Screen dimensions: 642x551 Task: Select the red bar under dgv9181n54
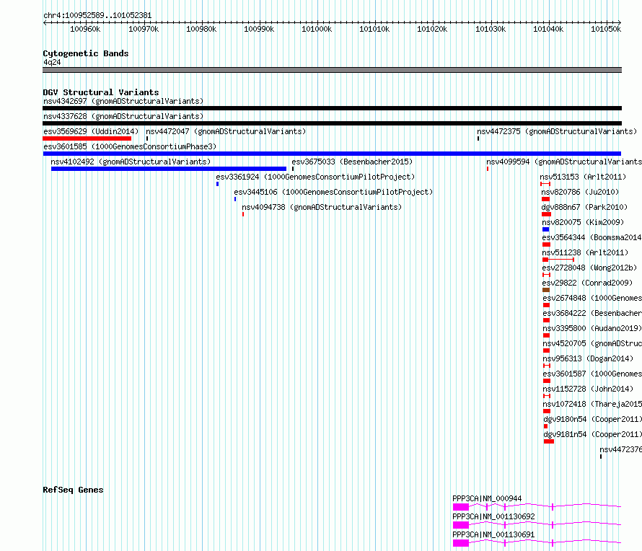549,441
